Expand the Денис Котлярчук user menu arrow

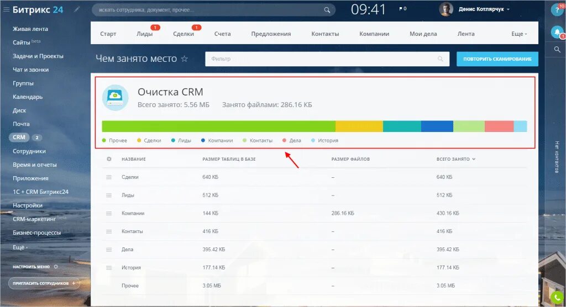point(509,9)
